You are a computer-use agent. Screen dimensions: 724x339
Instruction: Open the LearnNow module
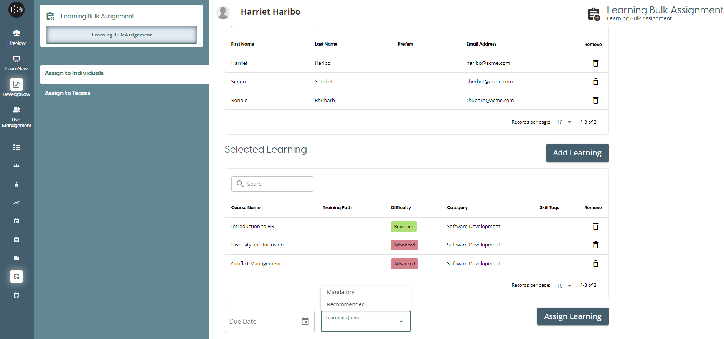click(x=16, y=63)
